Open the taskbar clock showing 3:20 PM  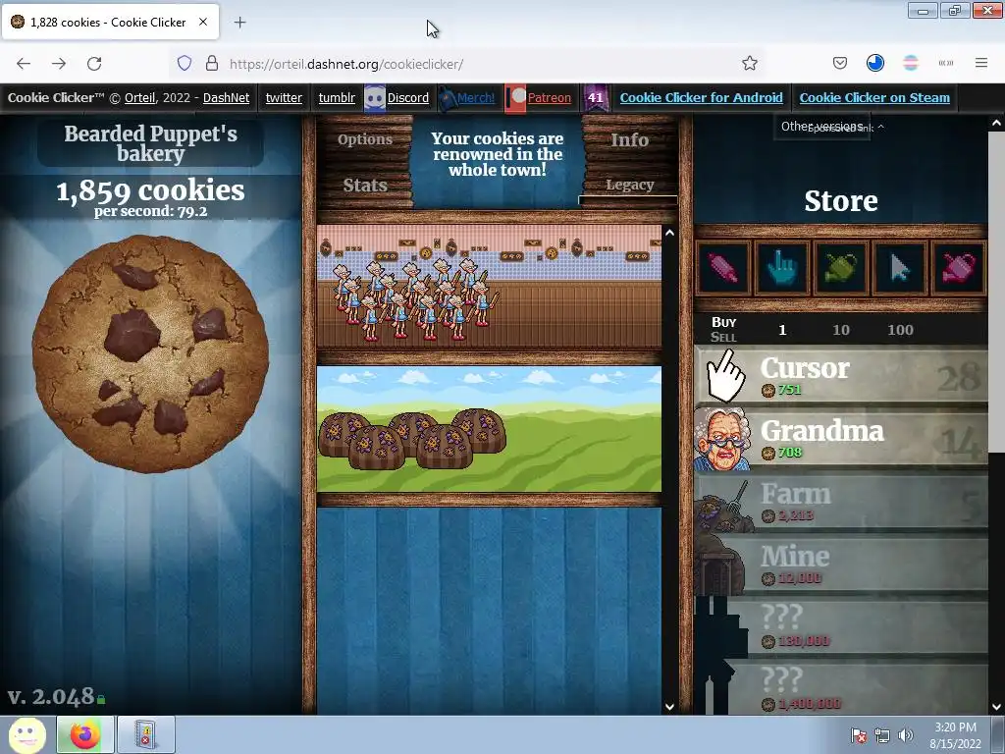[x=955, y=735]
